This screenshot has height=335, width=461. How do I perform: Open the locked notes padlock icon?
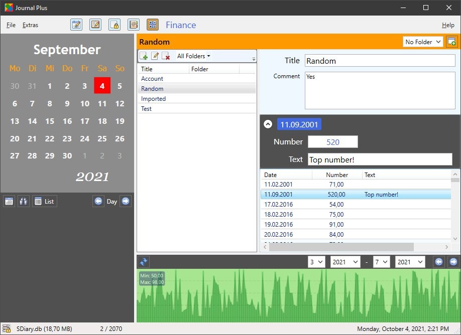[x=114, y=25]
